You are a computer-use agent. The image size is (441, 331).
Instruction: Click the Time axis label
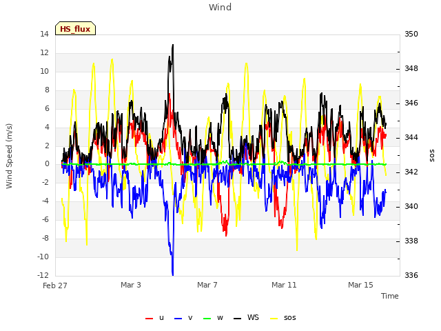point(390,296)
